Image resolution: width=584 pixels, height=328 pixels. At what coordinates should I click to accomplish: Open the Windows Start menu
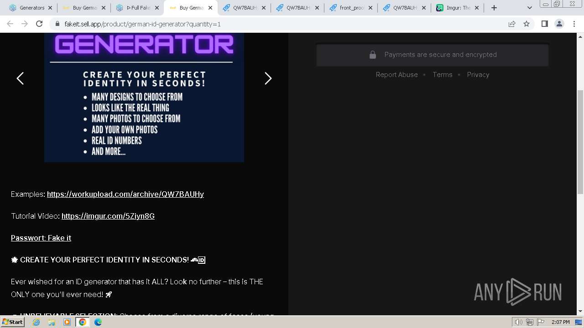(x=12, y=322)
